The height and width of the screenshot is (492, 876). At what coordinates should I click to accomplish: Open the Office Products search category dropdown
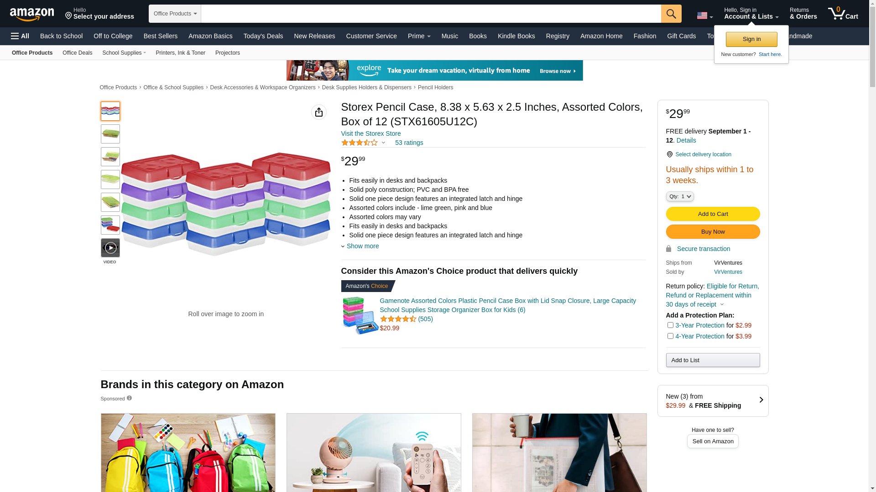point(175,14)
